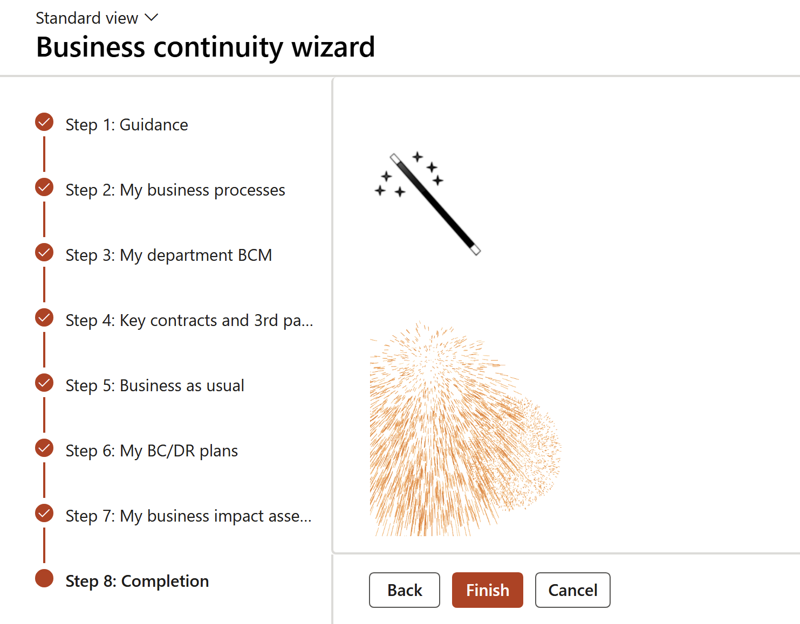Go to Step 1: Guidance

click(x=127, y=125)
